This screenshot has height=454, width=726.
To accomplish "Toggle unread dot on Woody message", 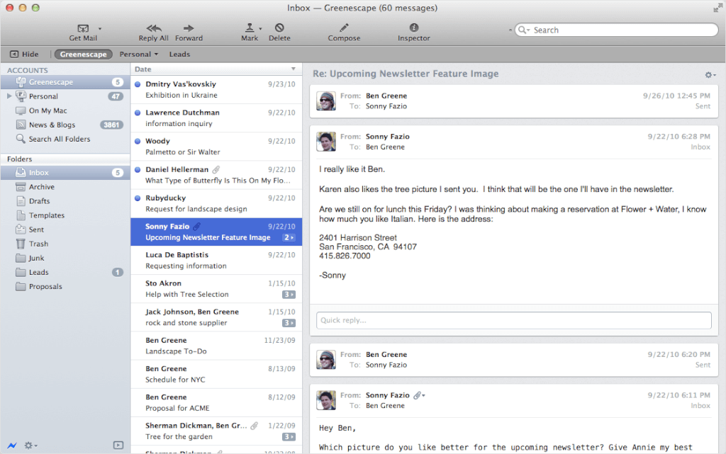I will click(x=138, y=141).
